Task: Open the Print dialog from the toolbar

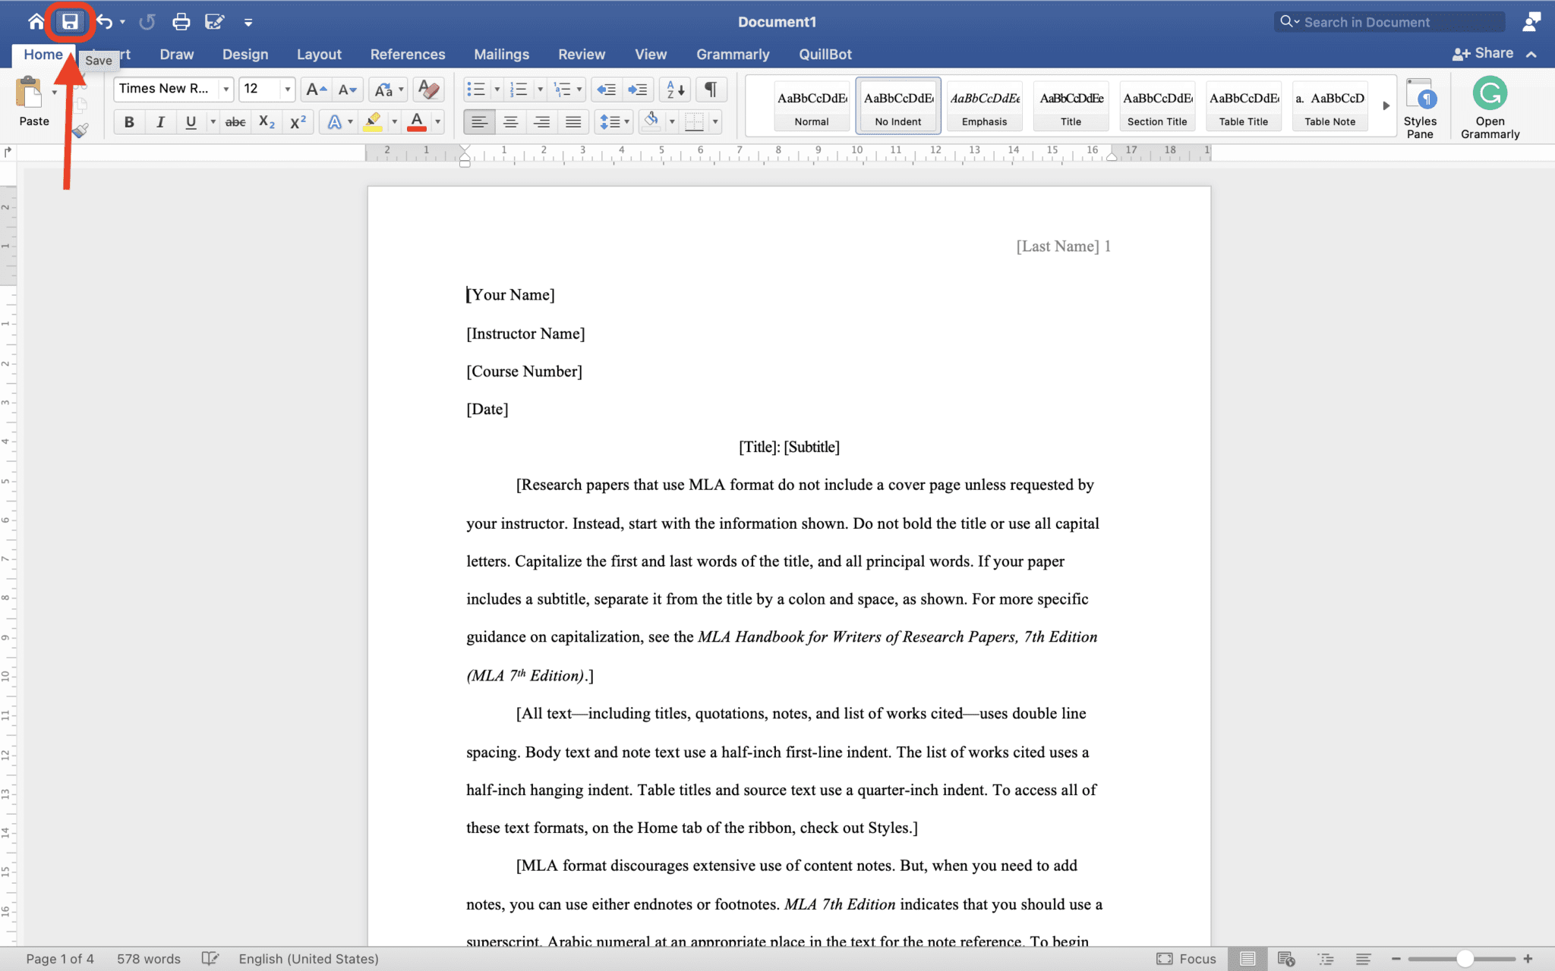Action: (x=181, y=21)
